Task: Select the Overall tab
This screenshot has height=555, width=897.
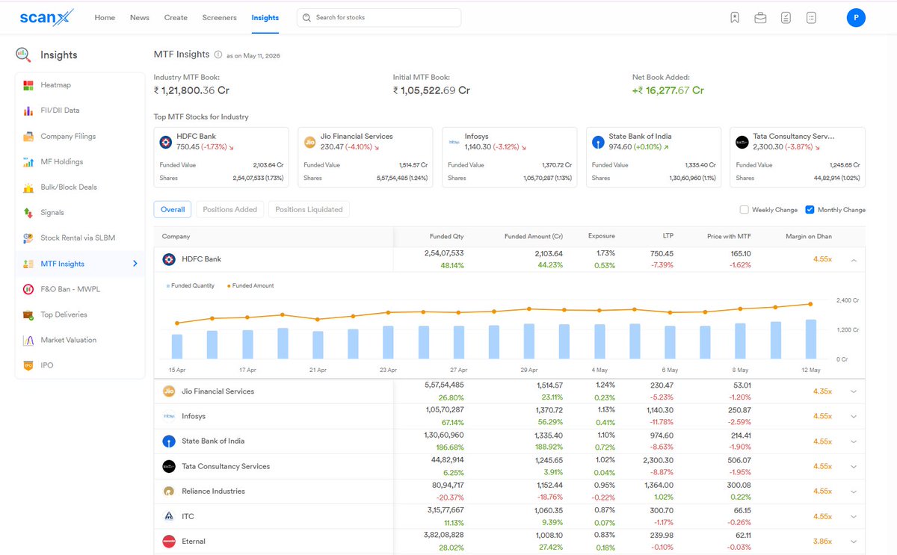Action: [x=173, y=210]
